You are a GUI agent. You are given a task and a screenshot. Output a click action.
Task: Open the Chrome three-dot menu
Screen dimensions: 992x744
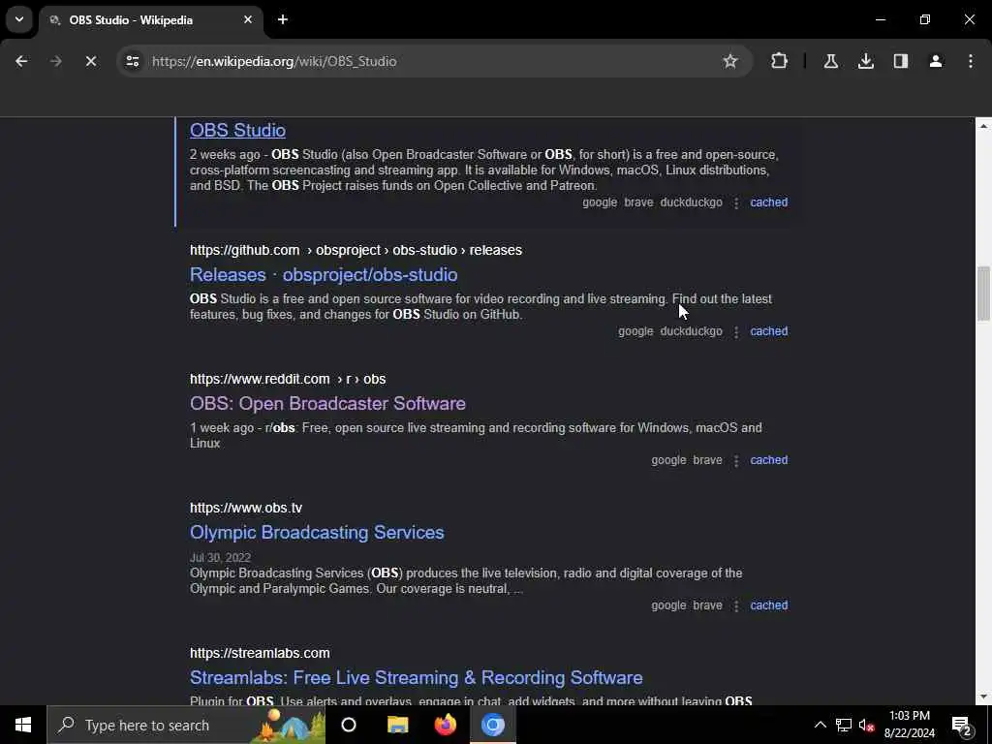tap(971, 61)
